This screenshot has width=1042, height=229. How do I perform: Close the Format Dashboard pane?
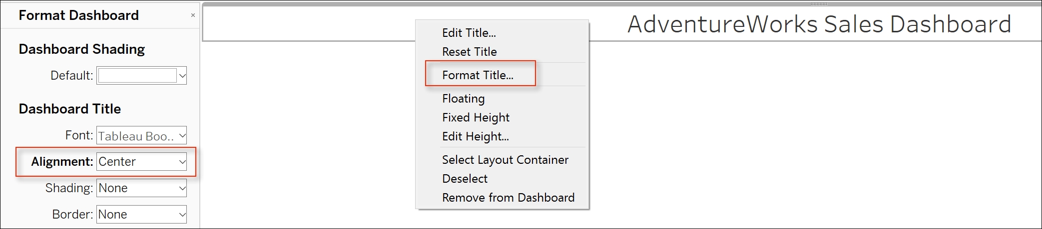click(193, 15)
